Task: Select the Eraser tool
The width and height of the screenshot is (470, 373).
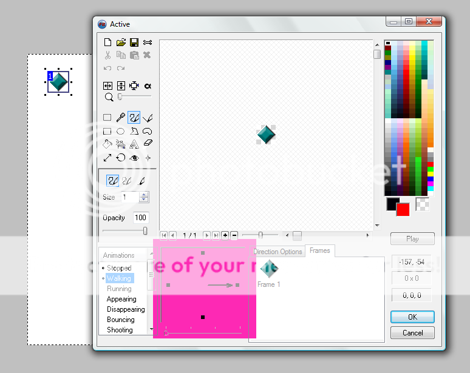Action: point(147,144)
